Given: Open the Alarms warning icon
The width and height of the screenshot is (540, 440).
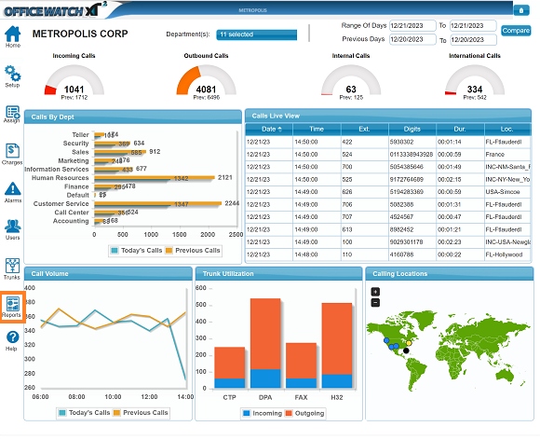Looking at the screenshot, I should click(13, 192).
